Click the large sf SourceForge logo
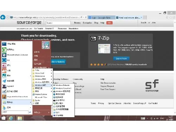 point(152,86)
